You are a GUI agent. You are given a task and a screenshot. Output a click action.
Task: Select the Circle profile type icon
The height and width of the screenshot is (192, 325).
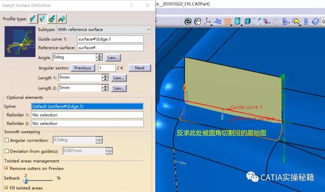[52, 19]
